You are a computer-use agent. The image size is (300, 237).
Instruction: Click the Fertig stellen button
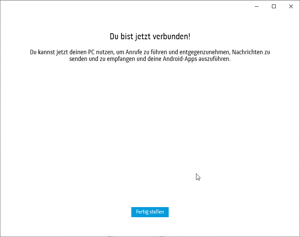(x=150, y=212)
